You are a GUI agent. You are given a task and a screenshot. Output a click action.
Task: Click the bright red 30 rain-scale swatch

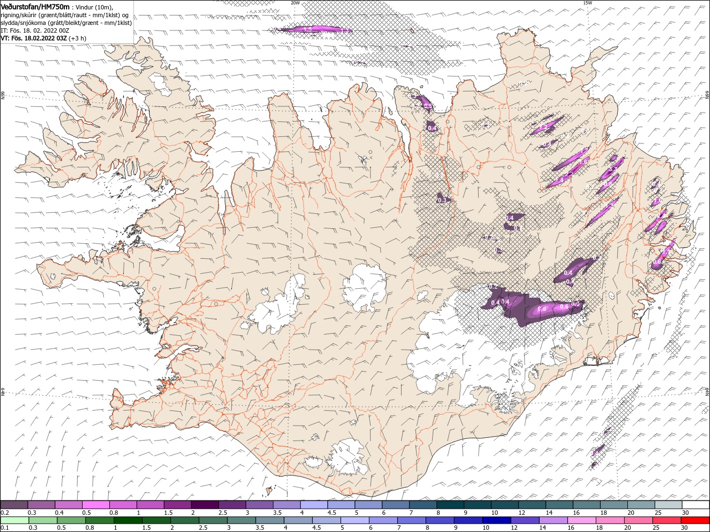(696, 520)
